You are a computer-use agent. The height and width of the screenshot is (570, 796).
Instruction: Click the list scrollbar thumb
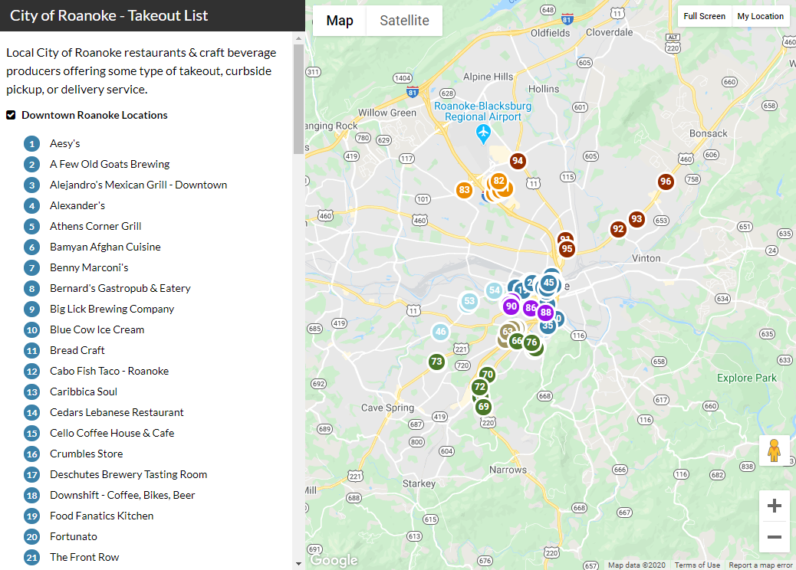coord(298,99)
